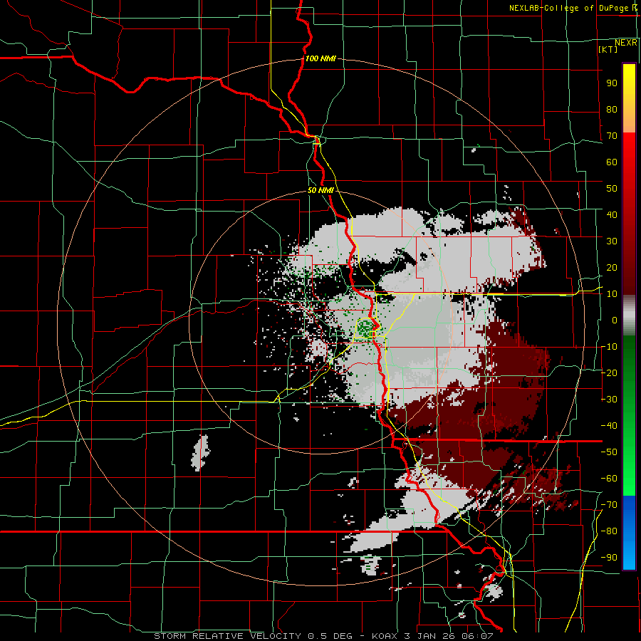Click the dark green segment of the color bar
Image resolution: width=641 pixels, height=641 pixels.
click(x=629, y=360)
